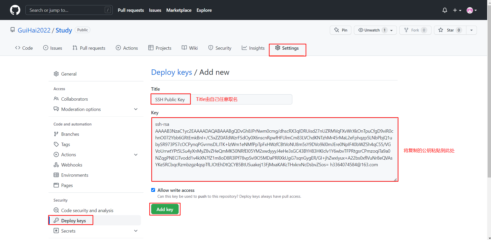The height and width of the screenshot is (240, 491).
Task: Pin the repository with Pin button
Action: pos(341,30)
